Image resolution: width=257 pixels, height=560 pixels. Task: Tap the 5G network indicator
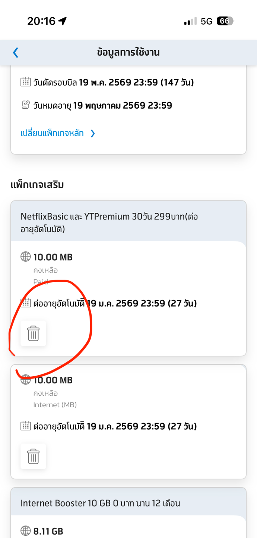point(206,21)
